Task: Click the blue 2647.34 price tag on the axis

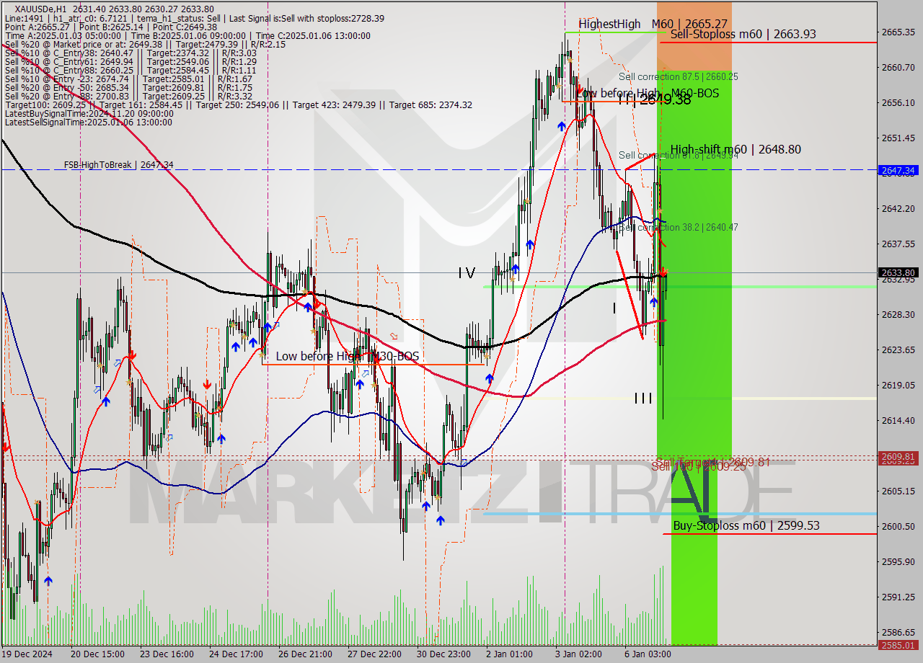Action: pos(898,171)
